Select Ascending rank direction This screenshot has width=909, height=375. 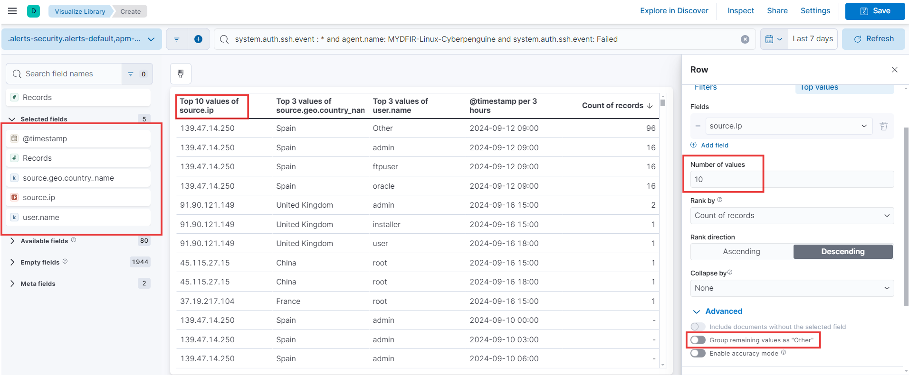(x=741, y=252)
